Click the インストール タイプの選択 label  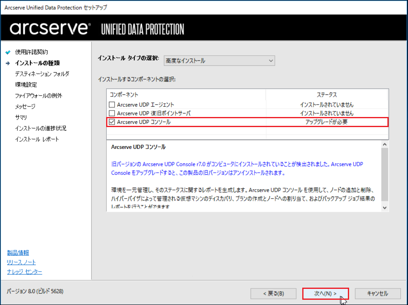(x=128, y=58)
